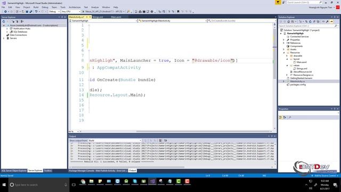Click the Windows Start button

click(x=4, y=185)
